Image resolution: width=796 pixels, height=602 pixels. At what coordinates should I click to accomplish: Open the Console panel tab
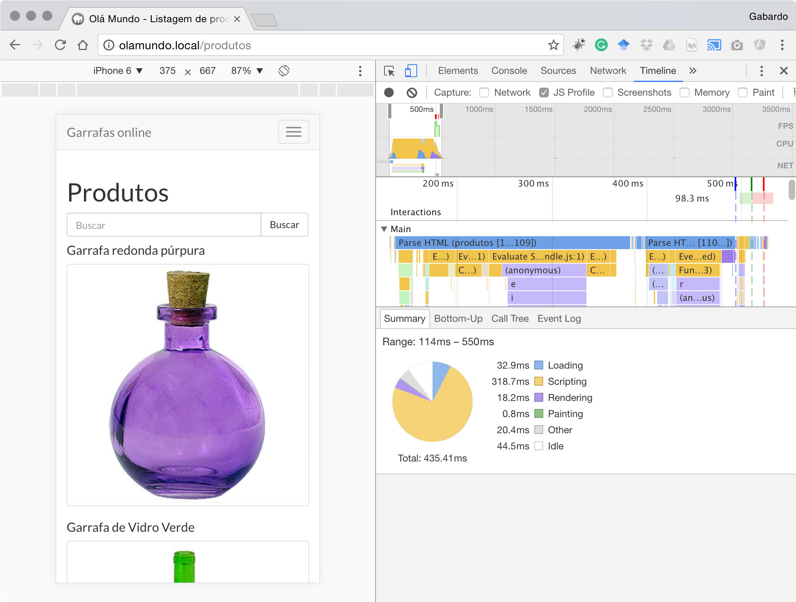pos(509,71)
